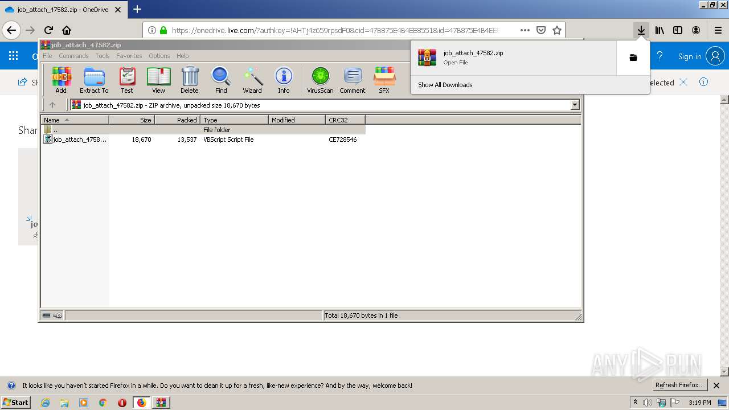Open Internet Explorer from taskbar

[46, 402]
